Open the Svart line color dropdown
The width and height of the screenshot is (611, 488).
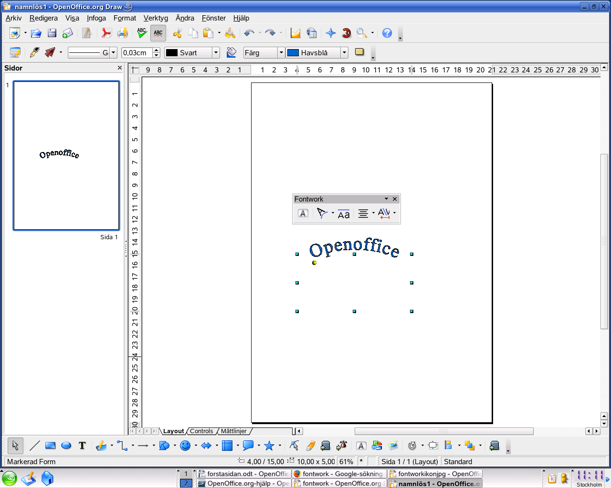[x=216, y=53]
